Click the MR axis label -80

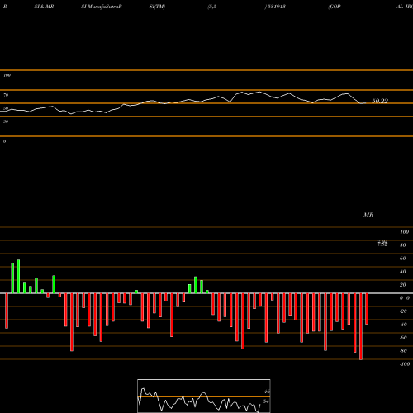coord(403,351)
